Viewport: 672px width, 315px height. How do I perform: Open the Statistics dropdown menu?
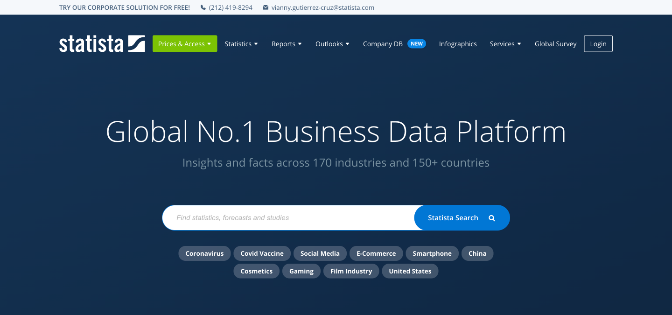click(241, 44)
